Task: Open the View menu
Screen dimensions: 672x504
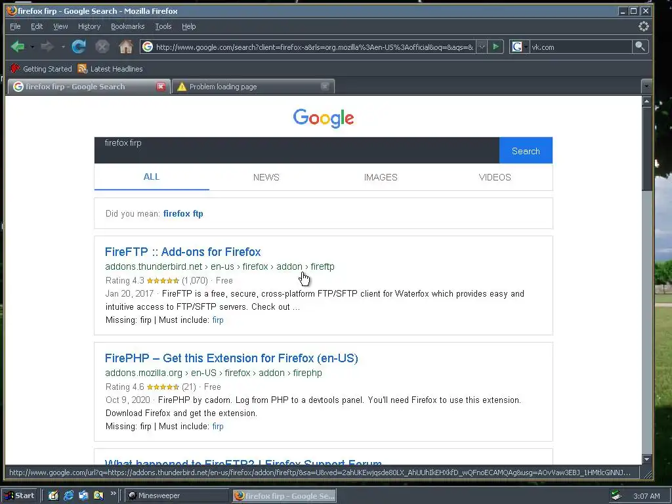Action: (x=60, y=26)
